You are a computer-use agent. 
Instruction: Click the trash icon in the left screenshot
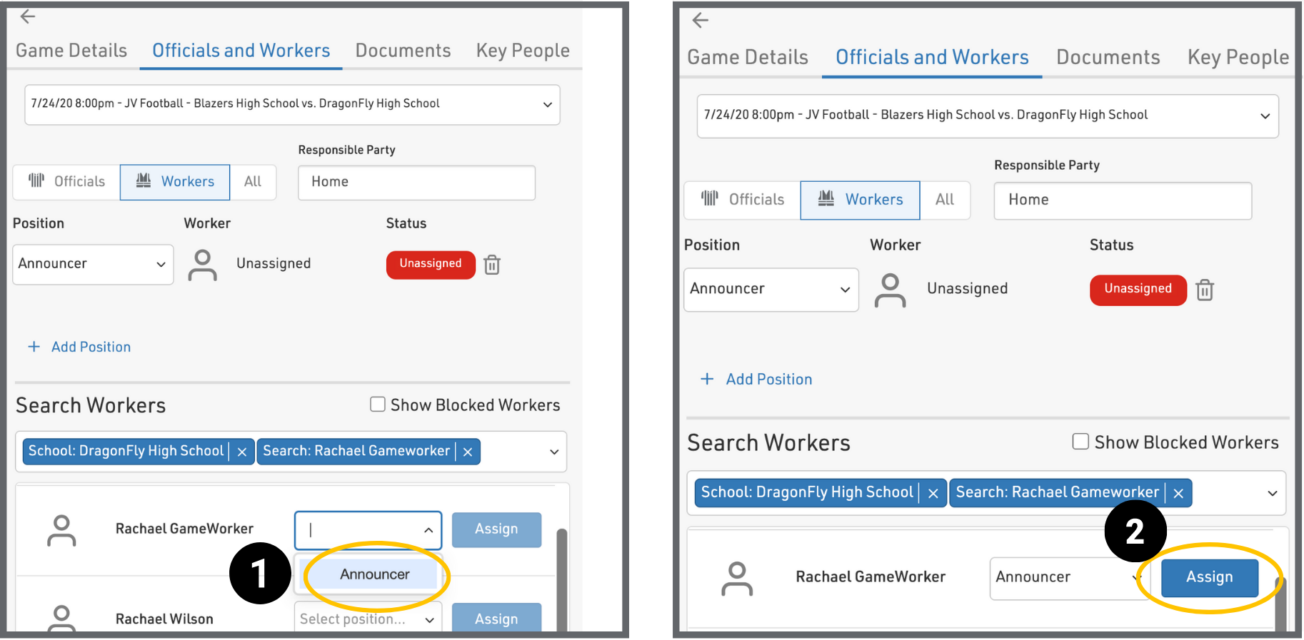coord(491,265)
